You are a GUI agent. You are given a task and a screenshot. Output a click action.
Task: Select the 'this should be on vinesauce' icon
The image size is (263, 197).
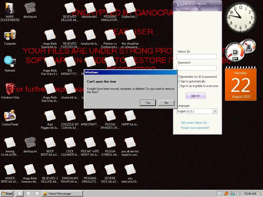coord(130,39)
